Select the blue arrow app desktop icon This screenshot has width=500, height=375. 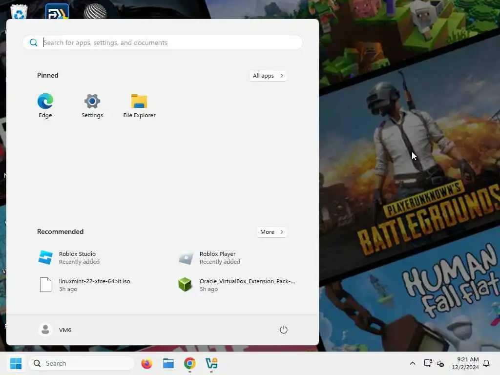[57, 12]
